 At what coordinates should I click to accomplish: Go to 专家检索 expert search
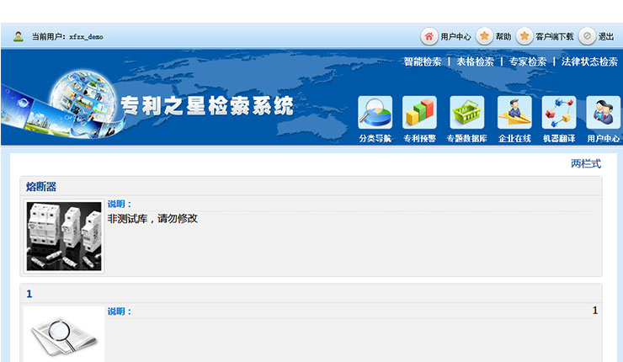[527, 61]
